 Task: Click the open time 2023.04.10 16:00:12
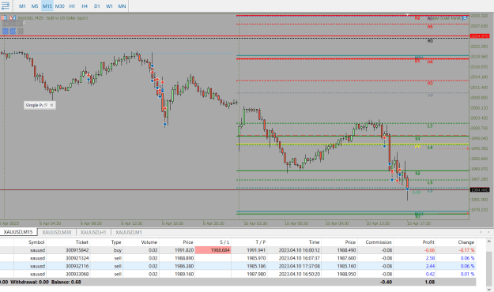(x=299, y=250)
